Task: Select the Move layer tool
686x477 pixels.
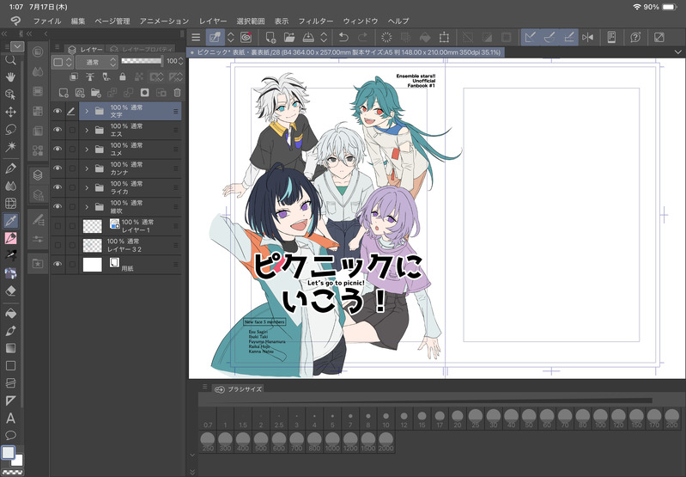Action: (10, 112)
